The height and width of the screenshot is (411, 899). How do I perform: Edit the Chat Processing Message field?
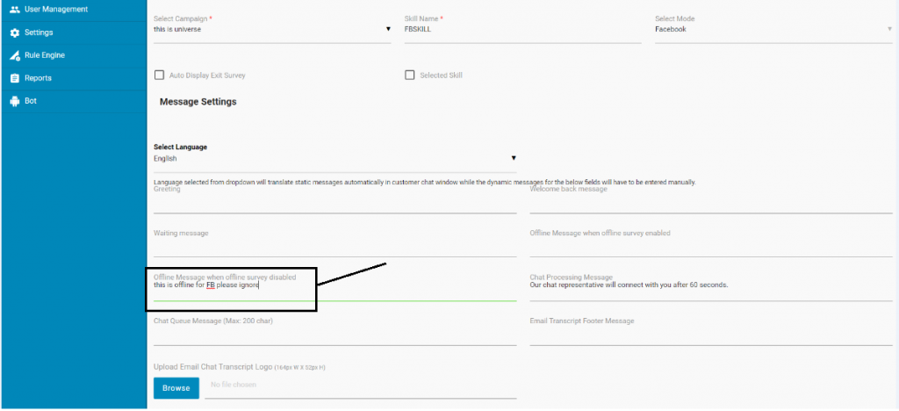(x=711, y=286)
